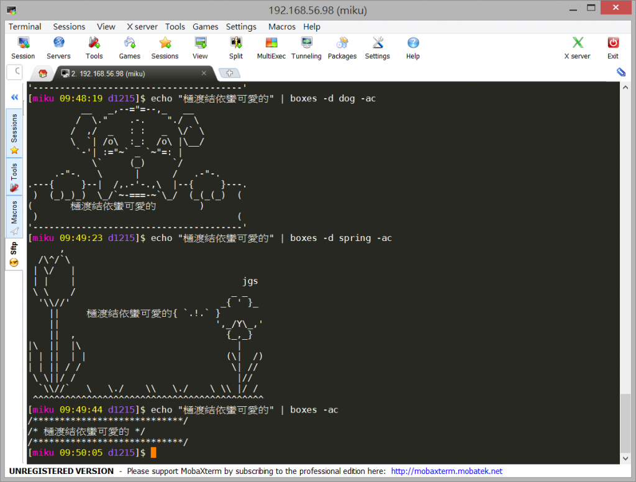Viewport: 636px width, 482px height.
Task: Open the Settings toolbar icon
Action: click(377, 48)
